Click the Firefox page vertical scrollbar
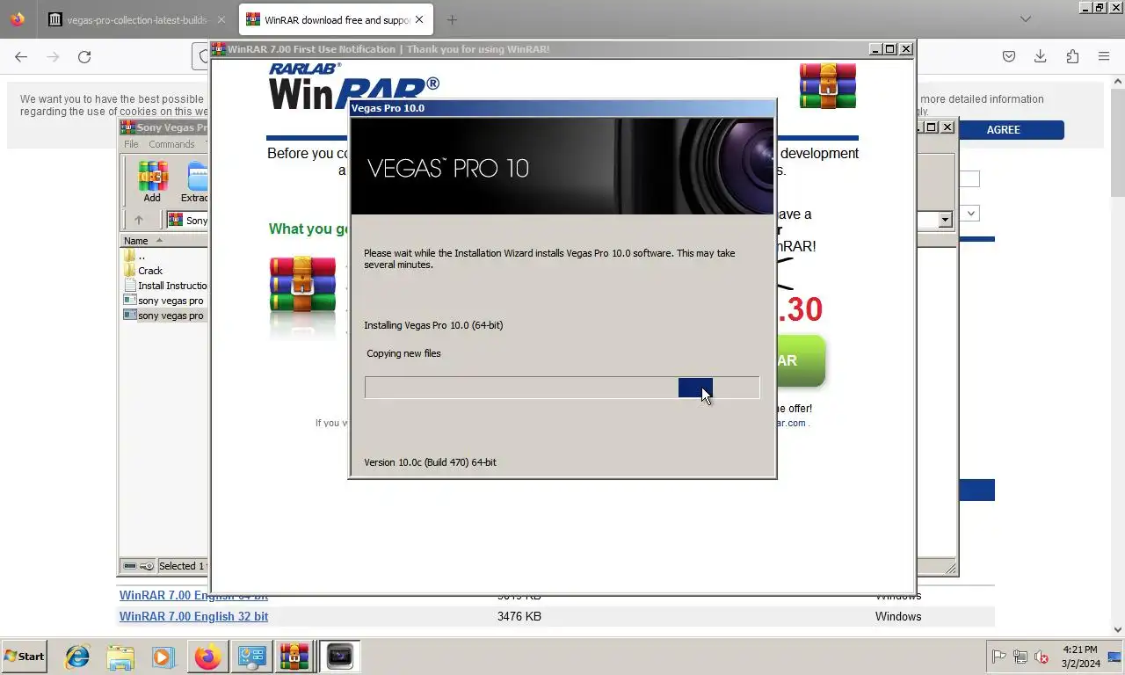1125x675 pixels. click(1118, 355)
